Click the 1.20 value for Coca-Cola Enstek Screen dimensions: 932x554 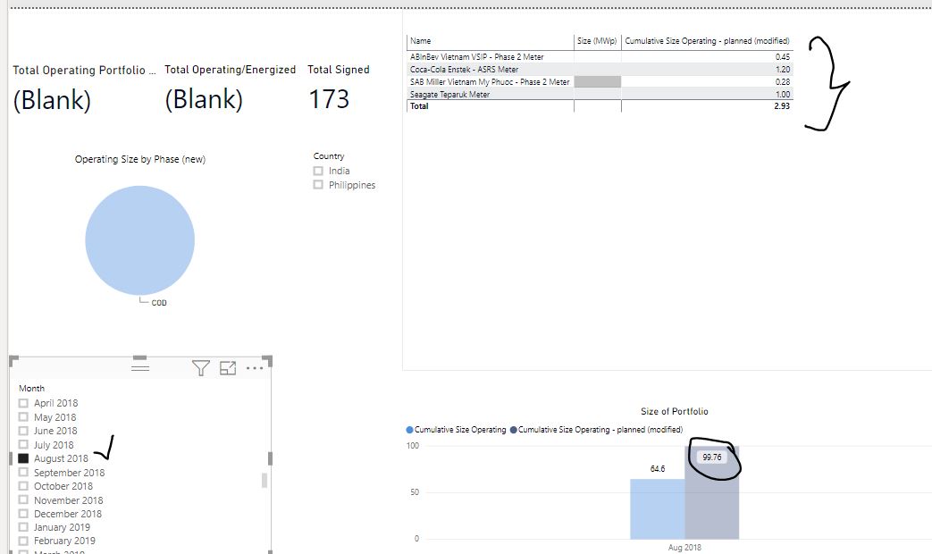tap(783, 70)
